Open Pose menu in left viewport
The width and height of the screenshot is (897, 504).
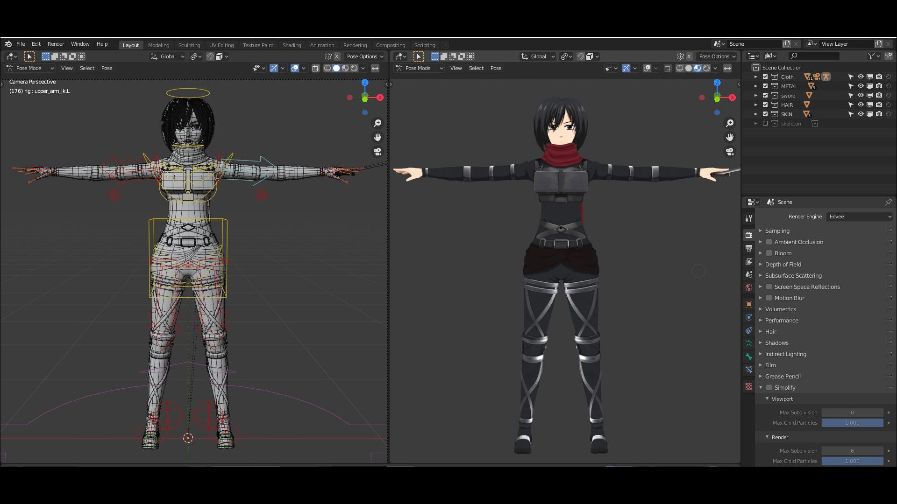(107, 68)
